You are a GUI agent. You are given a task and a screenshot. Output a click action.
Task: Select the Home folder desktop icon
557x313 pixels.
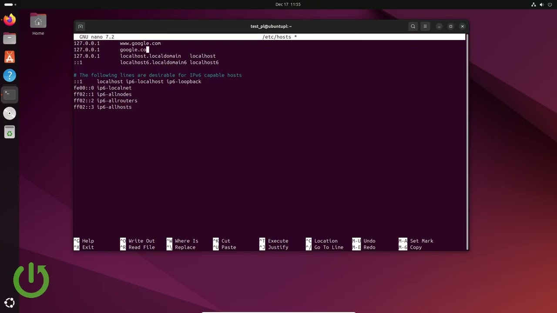[38, 24]
